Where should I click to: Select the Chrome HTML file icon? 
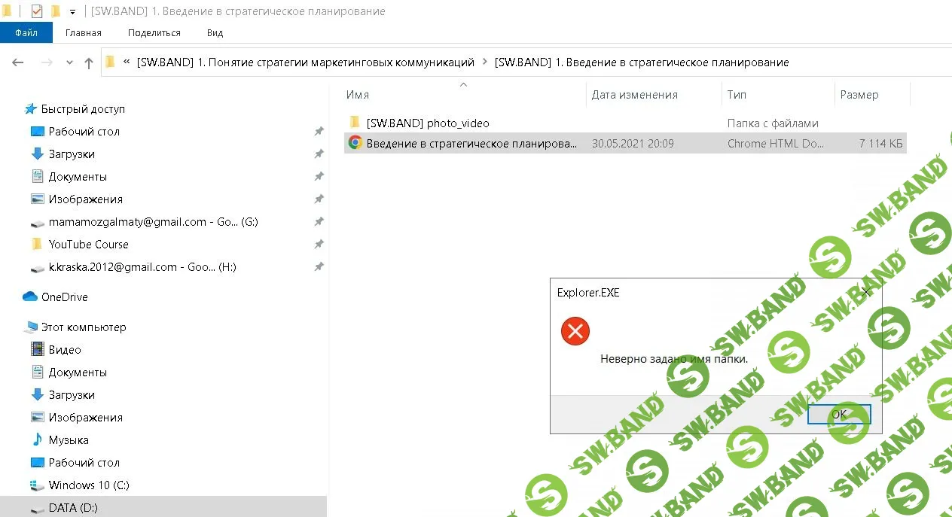(355, 143)
